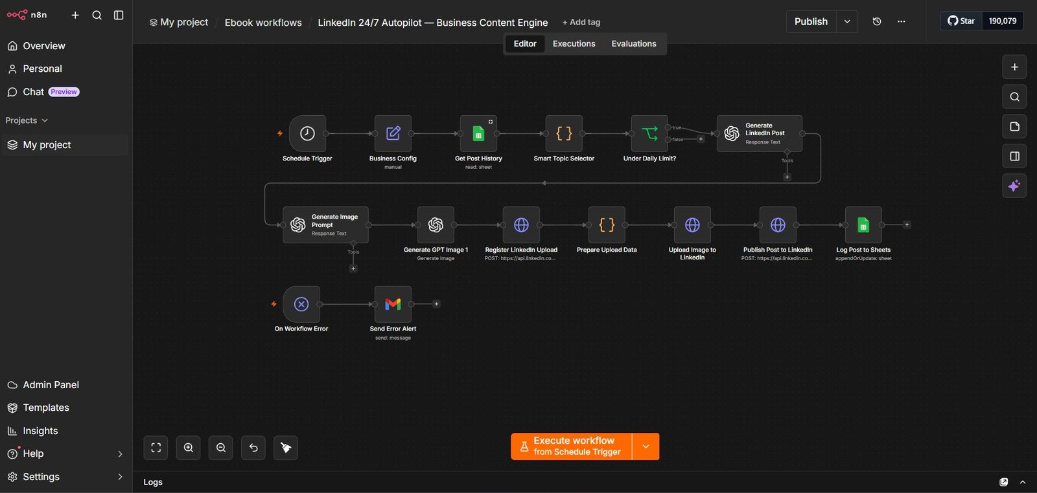Select the Generate Image Prompt node
The image size is (1037, 493).
pos(325,225)
